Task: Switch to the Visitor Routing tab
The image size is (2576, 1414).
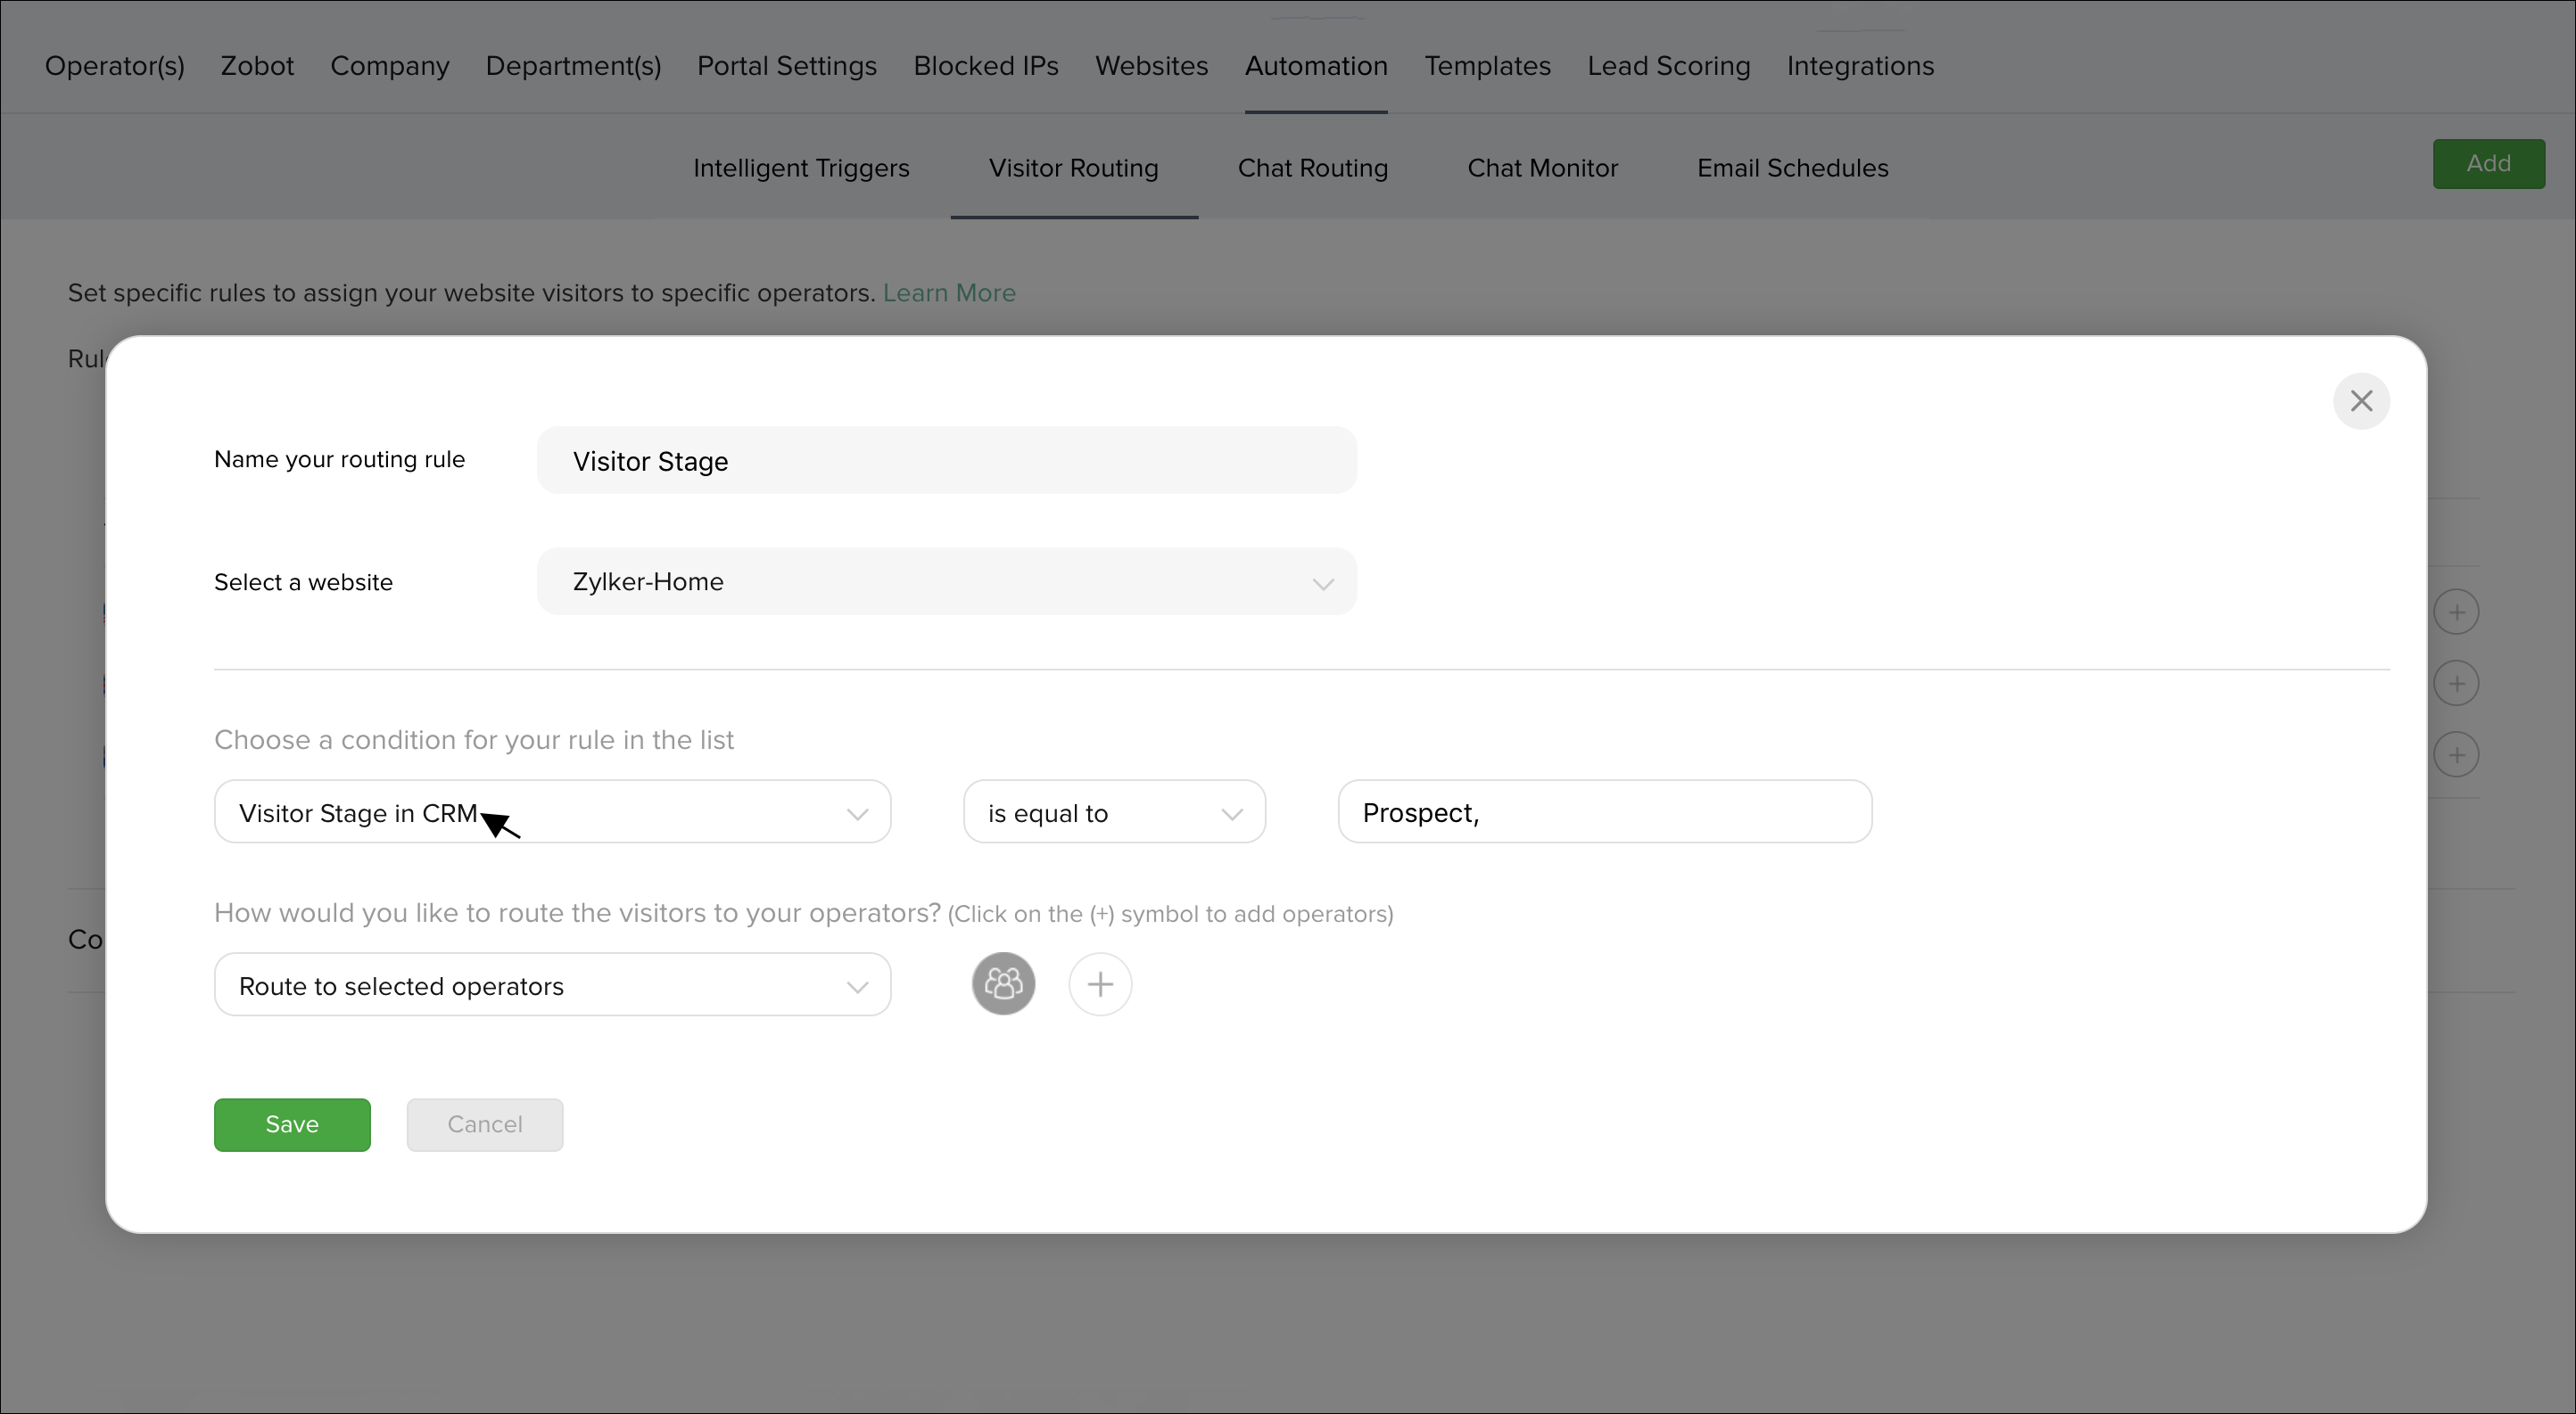Action: 1073,168
